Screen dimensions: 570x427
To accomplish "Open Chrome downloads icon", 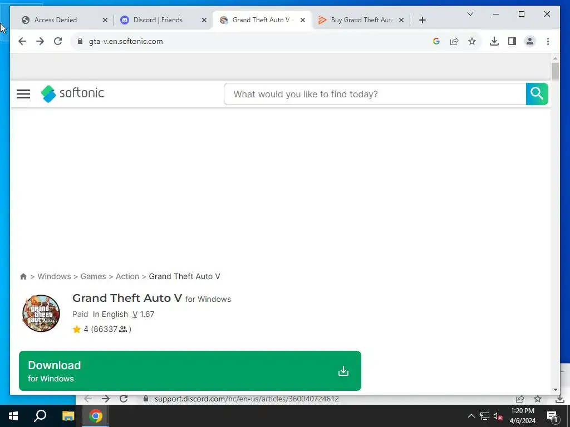I will [x=494, y=41].
